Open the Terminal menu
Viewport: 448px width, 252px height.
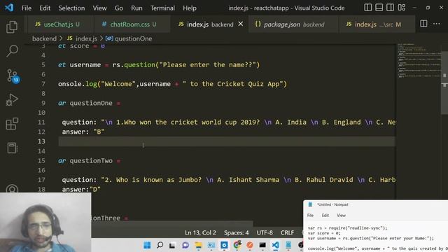click(x=162, y=8)
